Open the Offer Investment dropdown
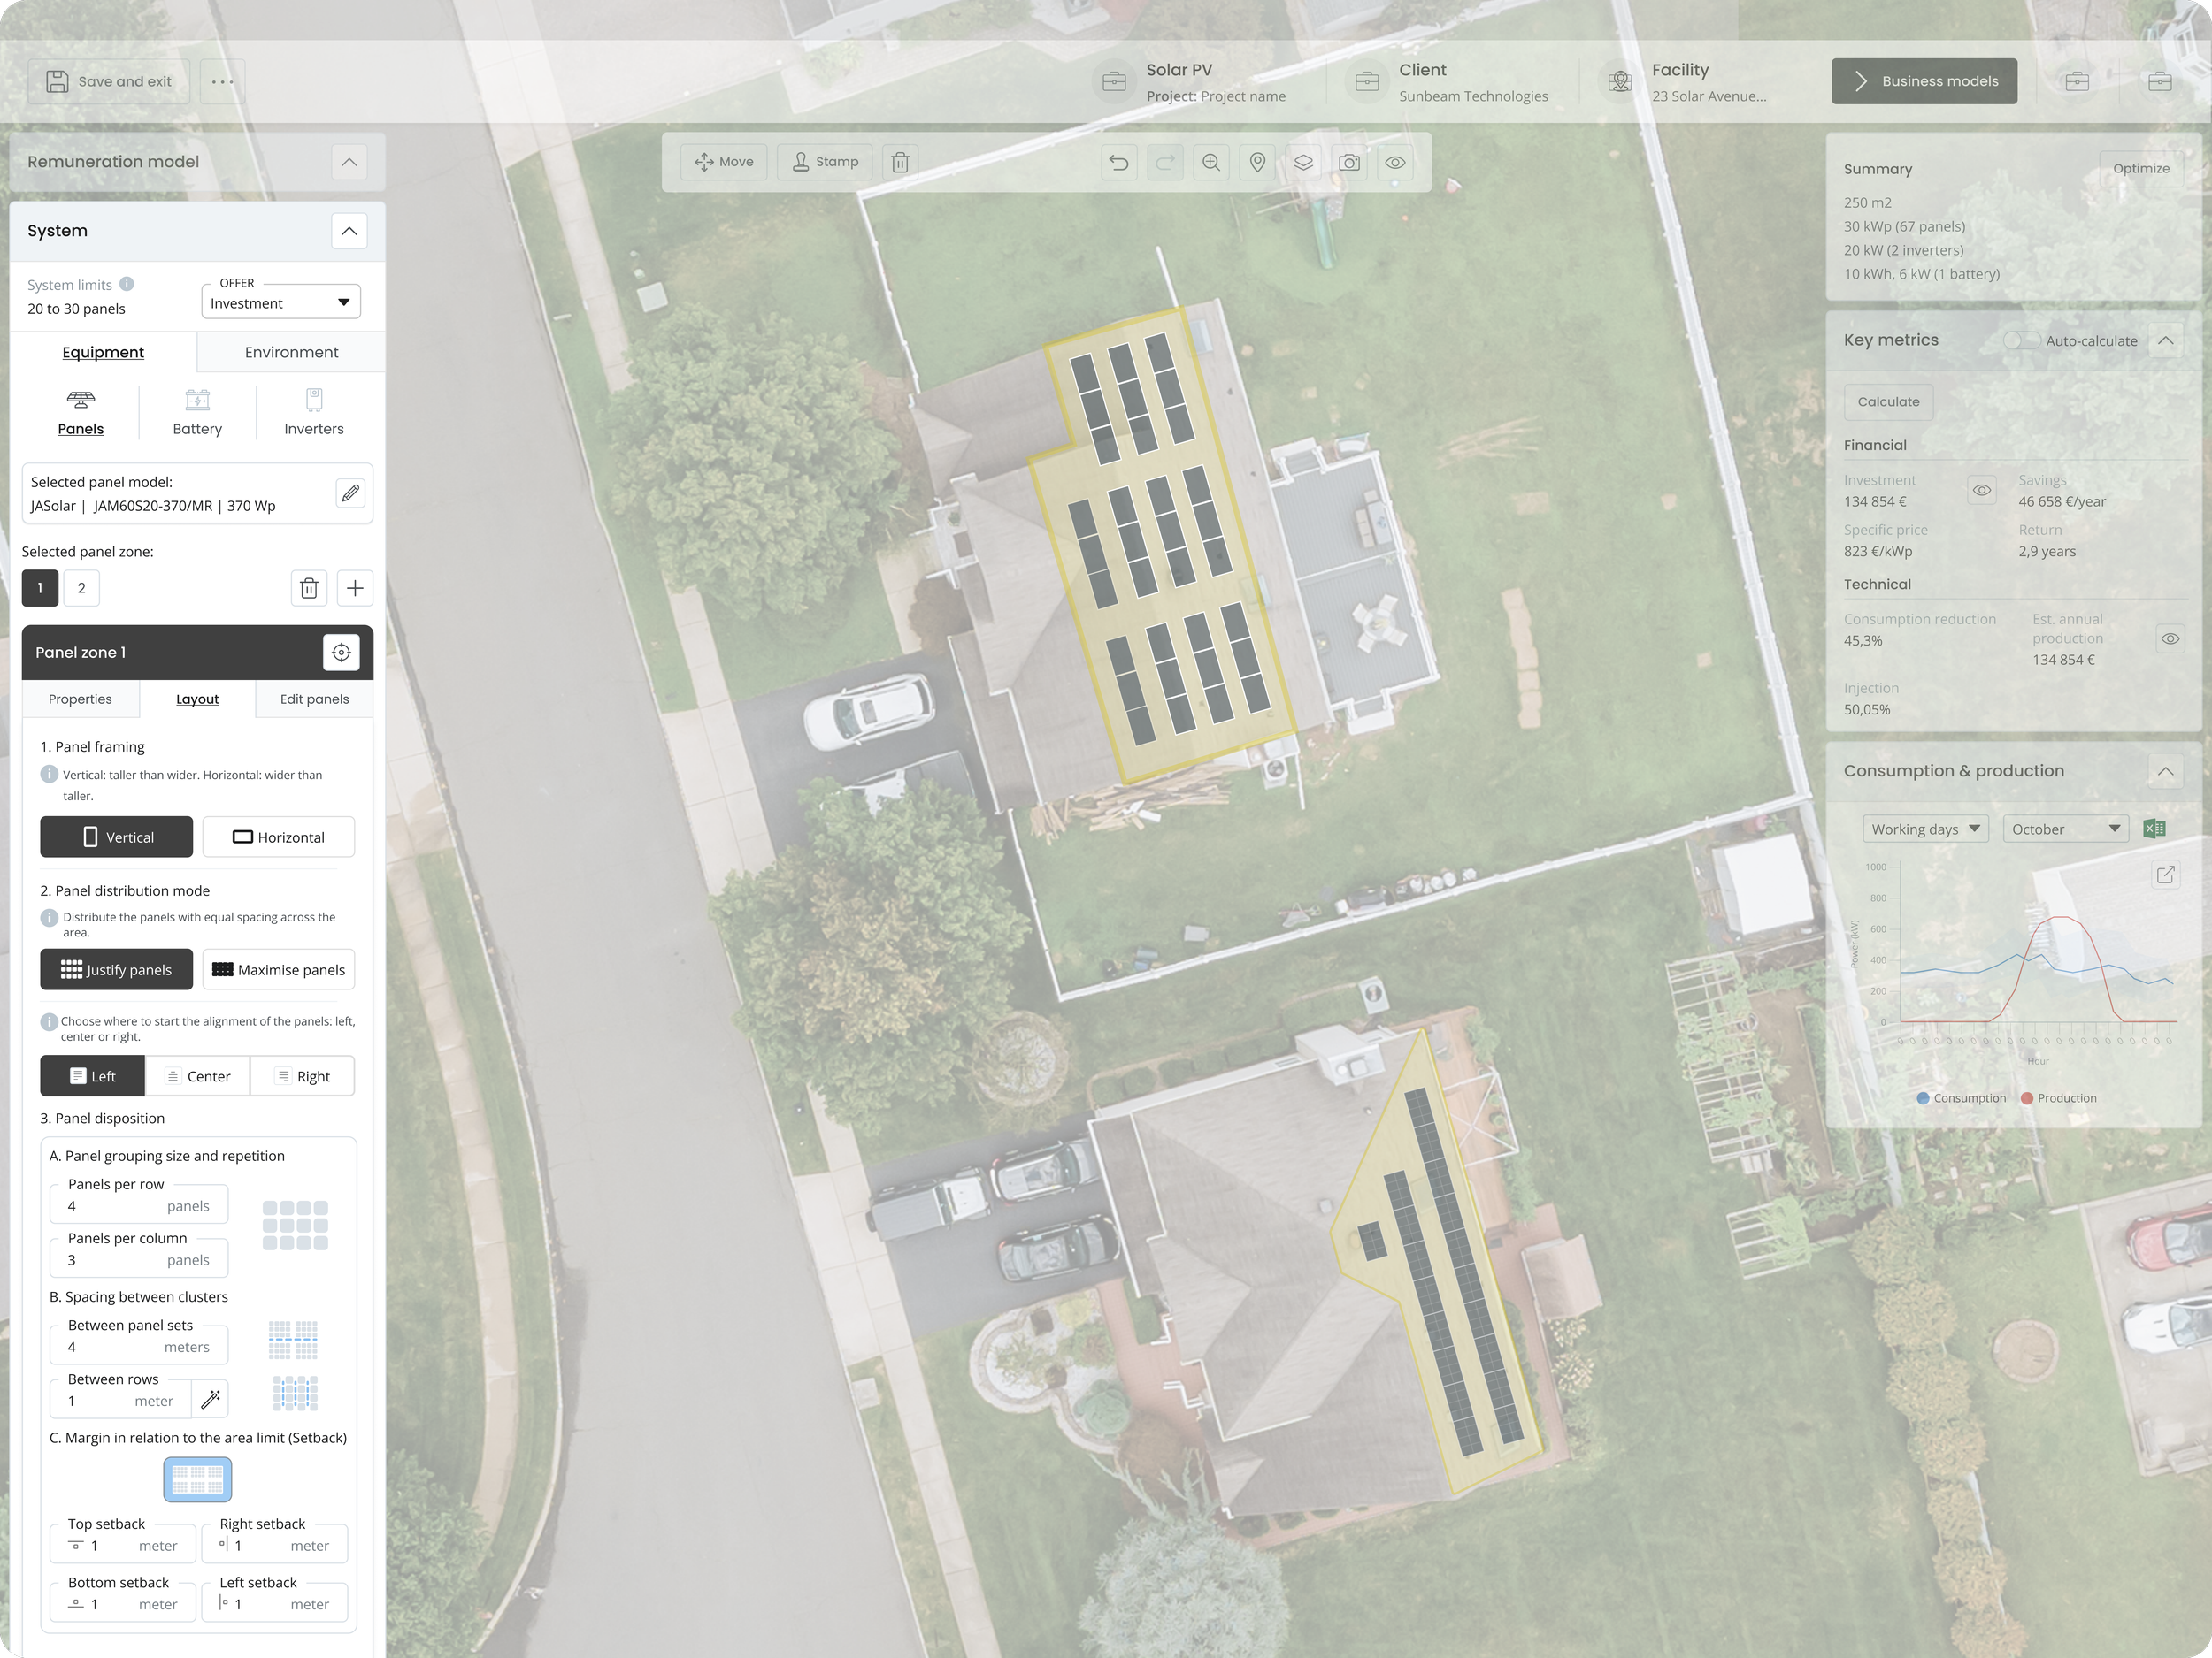 pyautogui.click(x=280, y=302)
